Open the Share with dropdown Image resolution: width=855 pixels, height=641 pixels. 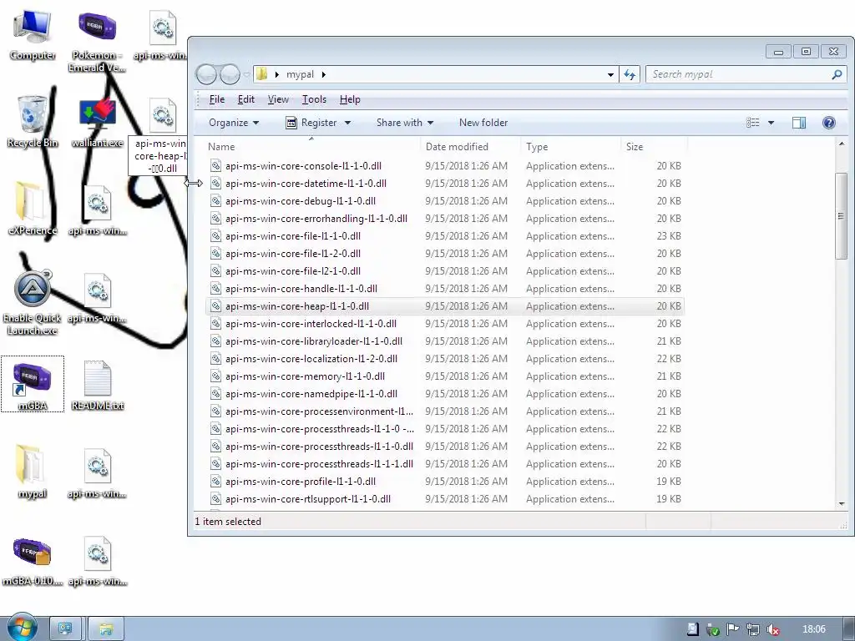405,123
